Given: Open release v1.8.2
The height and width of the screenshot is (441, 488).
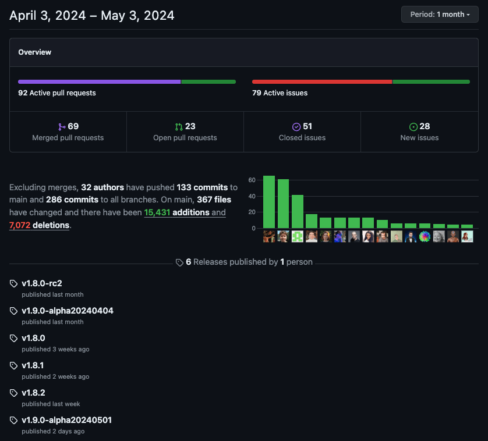Looking at the screenshot, I should point(33,393).
